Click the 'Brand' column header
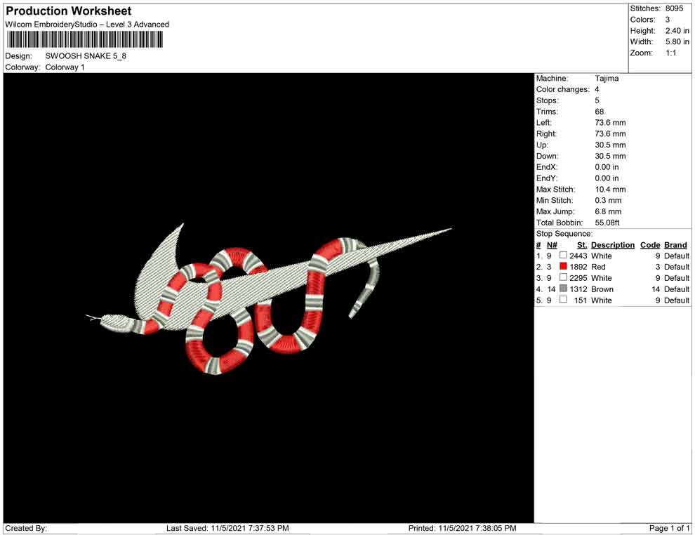This screenshot has width=695, height=535. [675, 245]
